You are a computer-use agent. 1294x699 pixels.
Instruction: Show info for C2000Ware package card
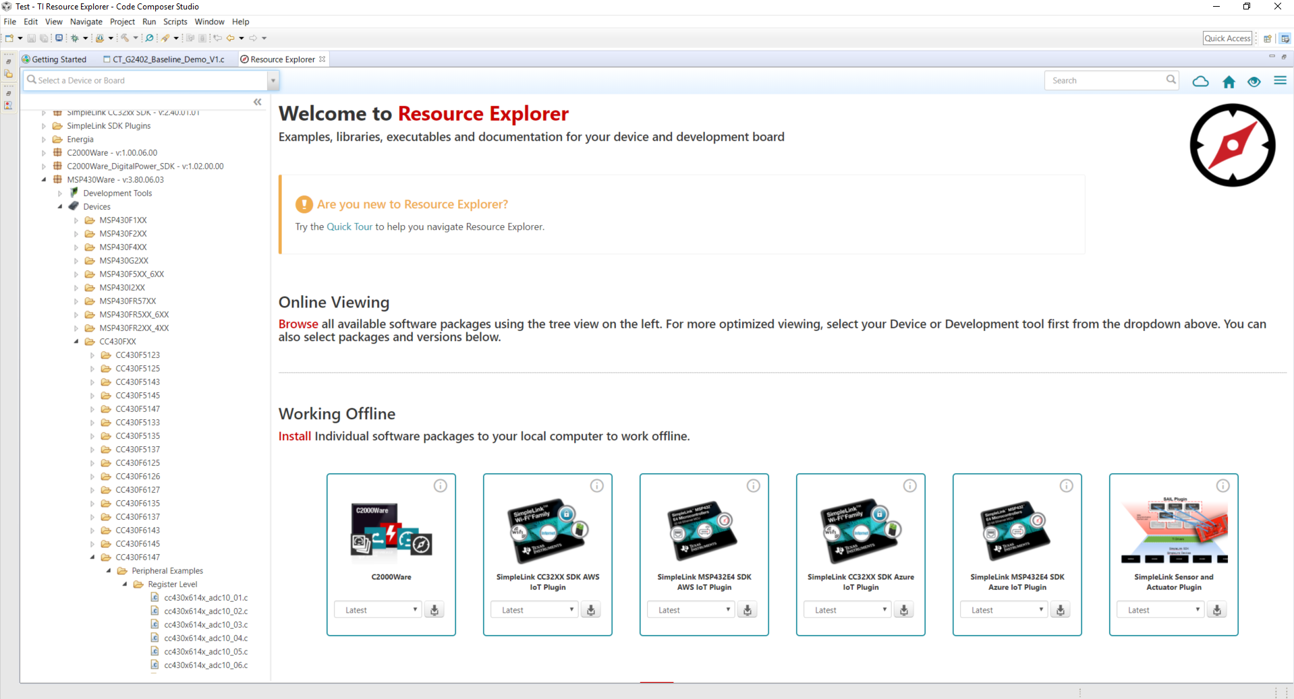point(440,485)
